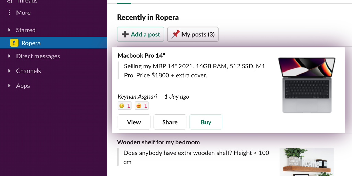This screenshot has width=352, height=176.
Task: Click author name Keyhan Asghari
Action: point(137,97)
